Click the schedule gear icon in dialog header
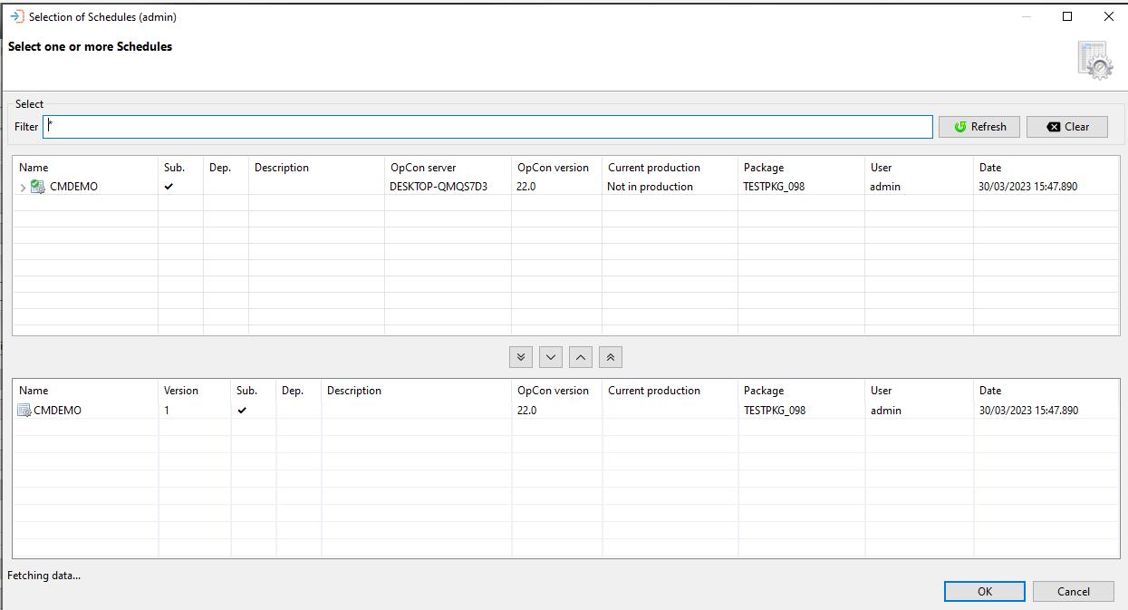 click(x=1094, y=60)
